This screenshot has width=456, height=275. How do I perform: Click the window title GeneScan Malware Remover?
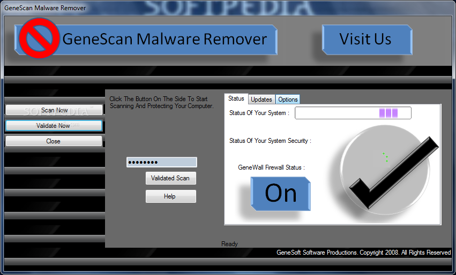(45, 8)
